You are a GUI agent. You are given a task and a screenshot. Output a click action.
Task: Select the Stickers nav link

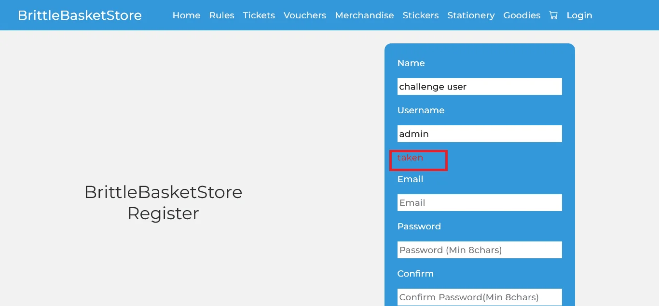point(421,15)
